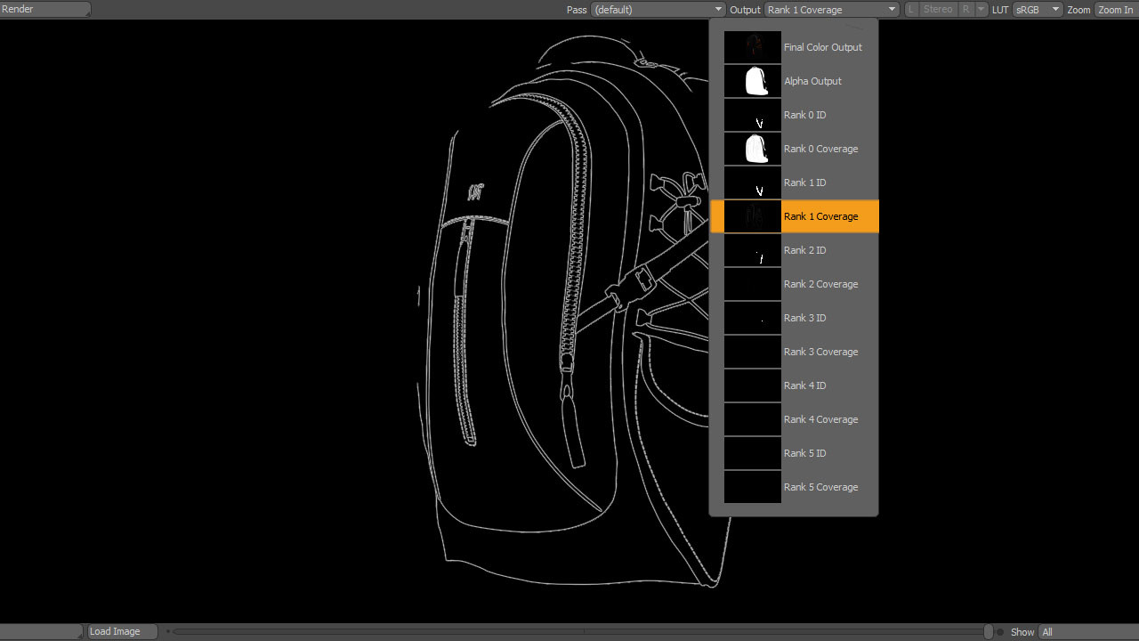The width and height of the screenshot is (1139, 641).
Task: Select Alpha Output in the output list
Action: tap(812, 81)
